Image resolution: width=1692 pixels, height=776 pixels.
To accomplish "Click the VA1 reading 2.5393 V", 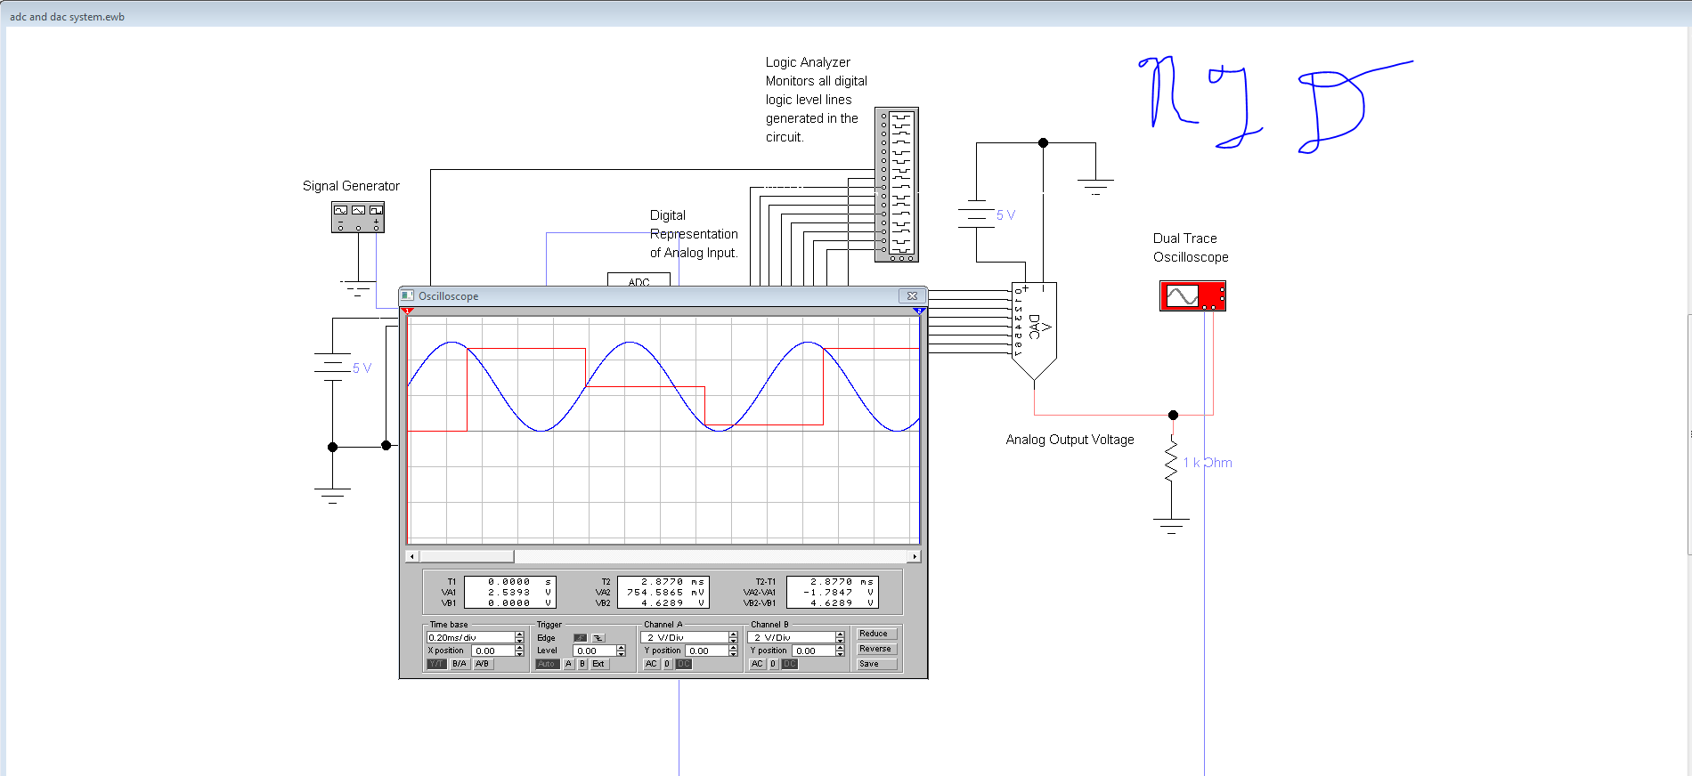I will click(519, 592).
